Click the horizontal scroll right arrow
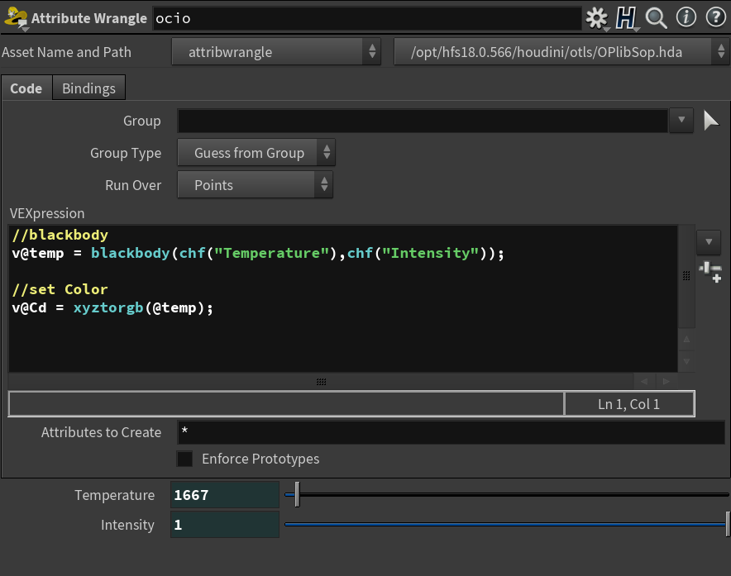This screenshot has width=731, height=576. click(x=666, y=382)
